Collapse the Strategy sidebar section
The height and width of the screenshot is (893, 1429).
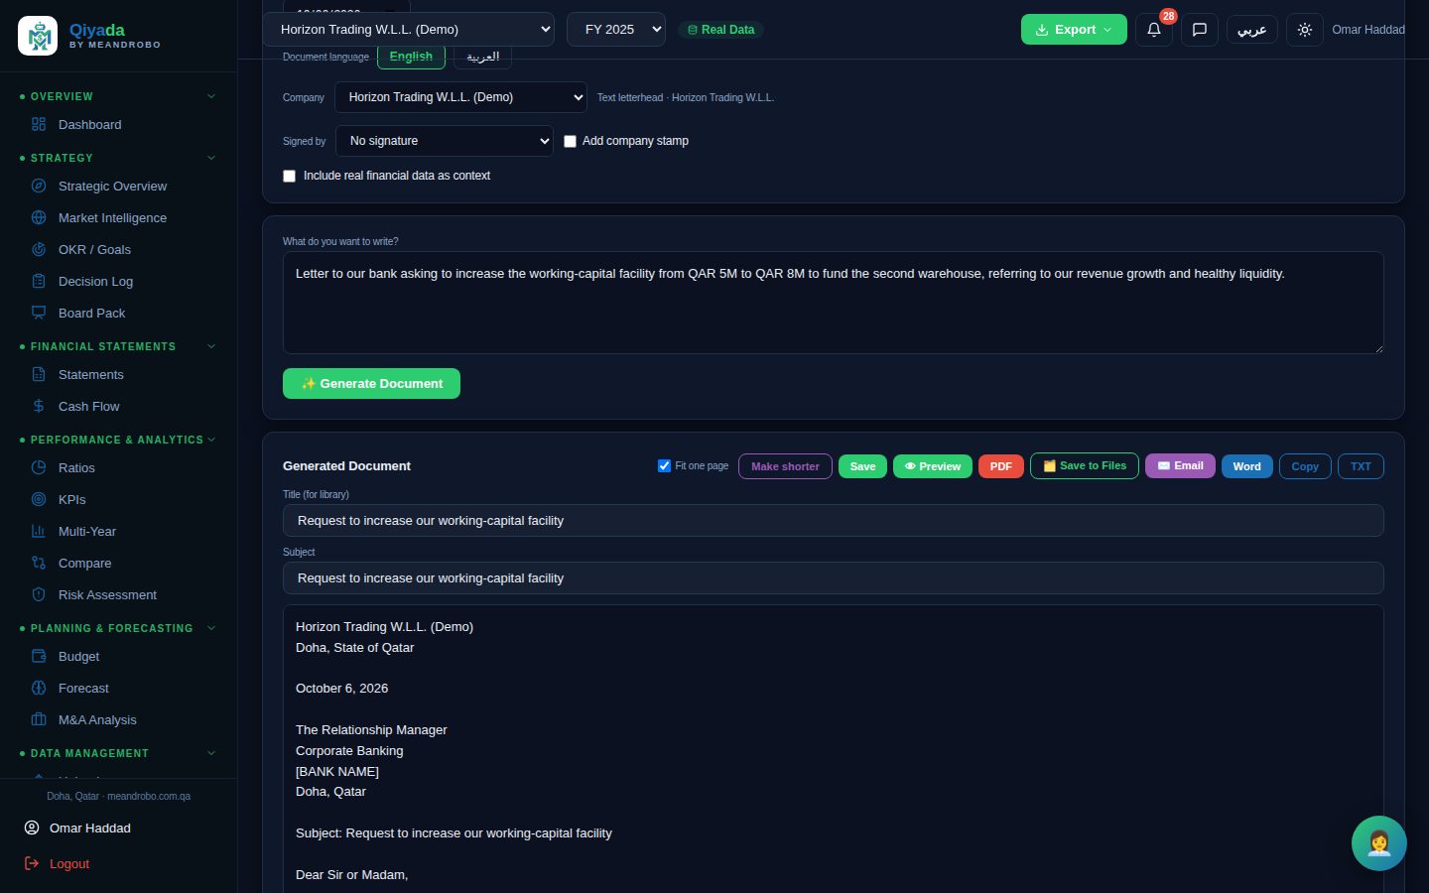[211, 158]
